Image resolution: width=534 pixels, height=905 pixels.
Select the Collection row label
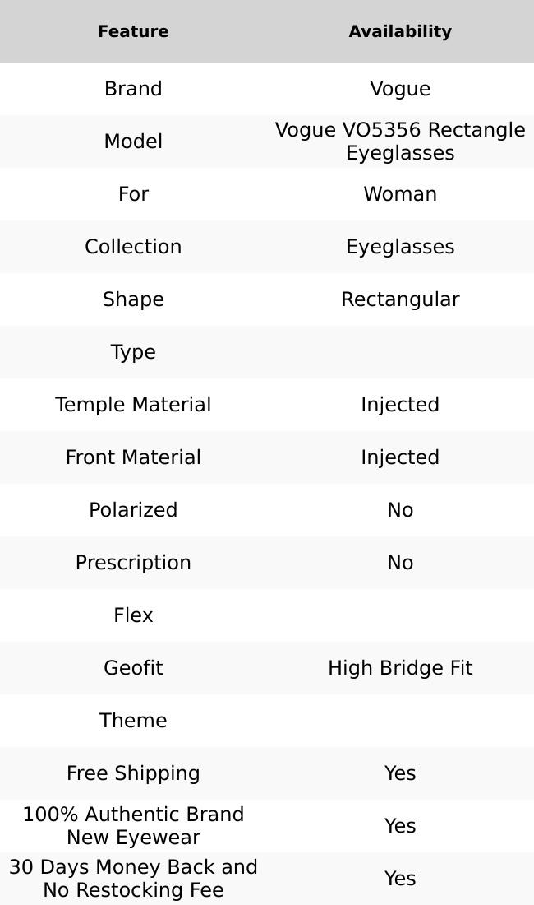pyautogui.click(x=133, y=247)
